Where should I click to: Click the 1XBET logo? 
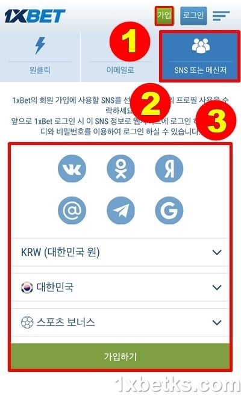click(x=35, y=16)
